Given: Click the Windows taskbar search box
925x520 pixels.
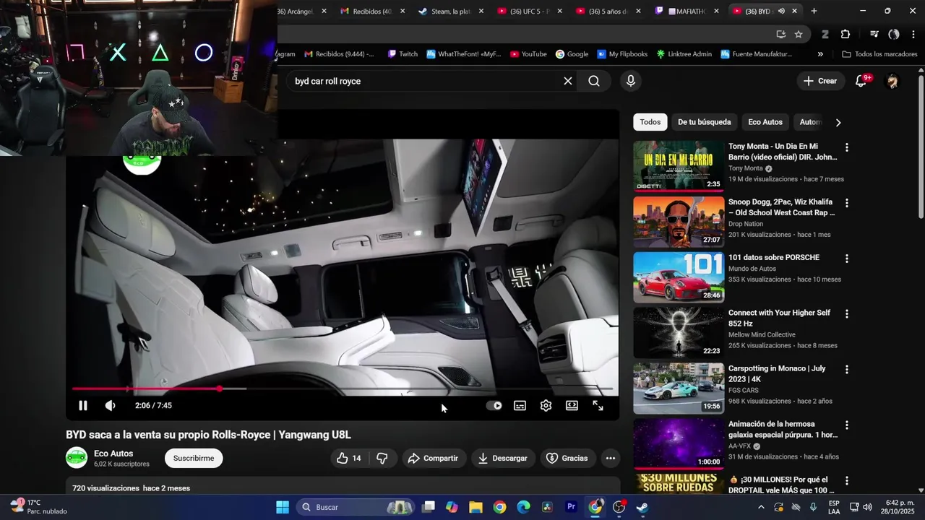Looking at the screenshot, I should coord(356,507).
